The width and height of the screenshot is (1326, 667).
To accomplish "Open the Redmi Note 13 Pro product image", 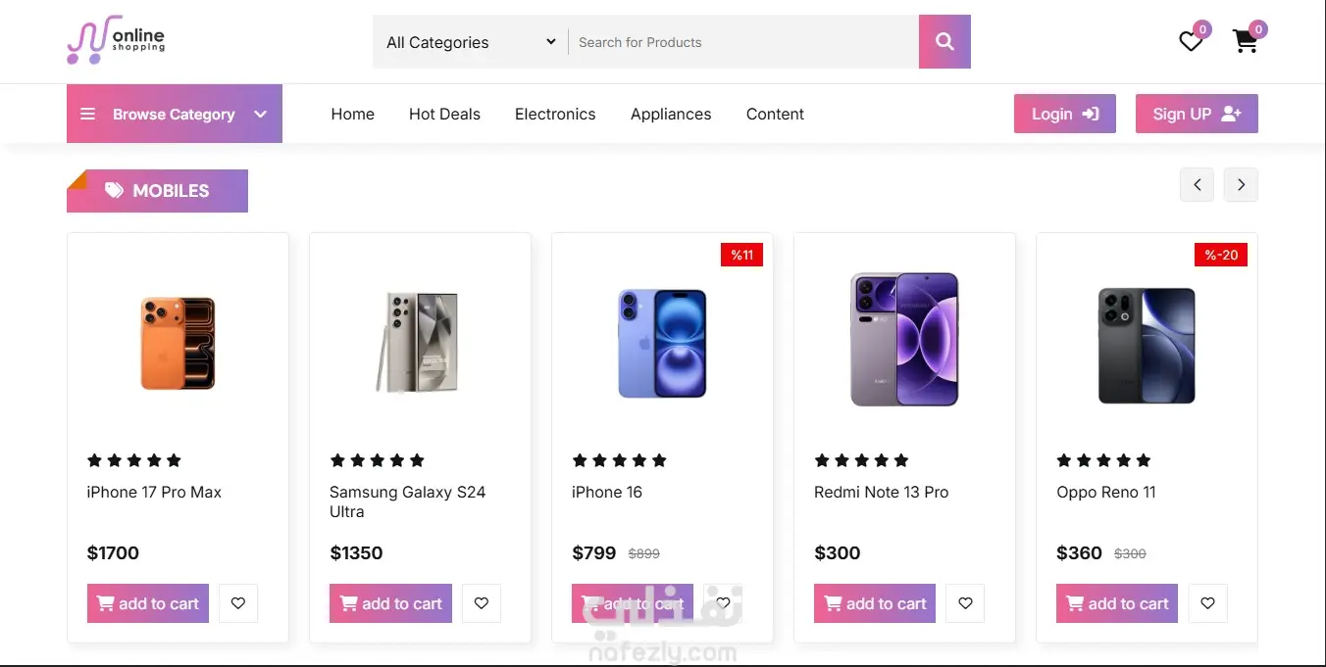I will [x=904, y=339].
